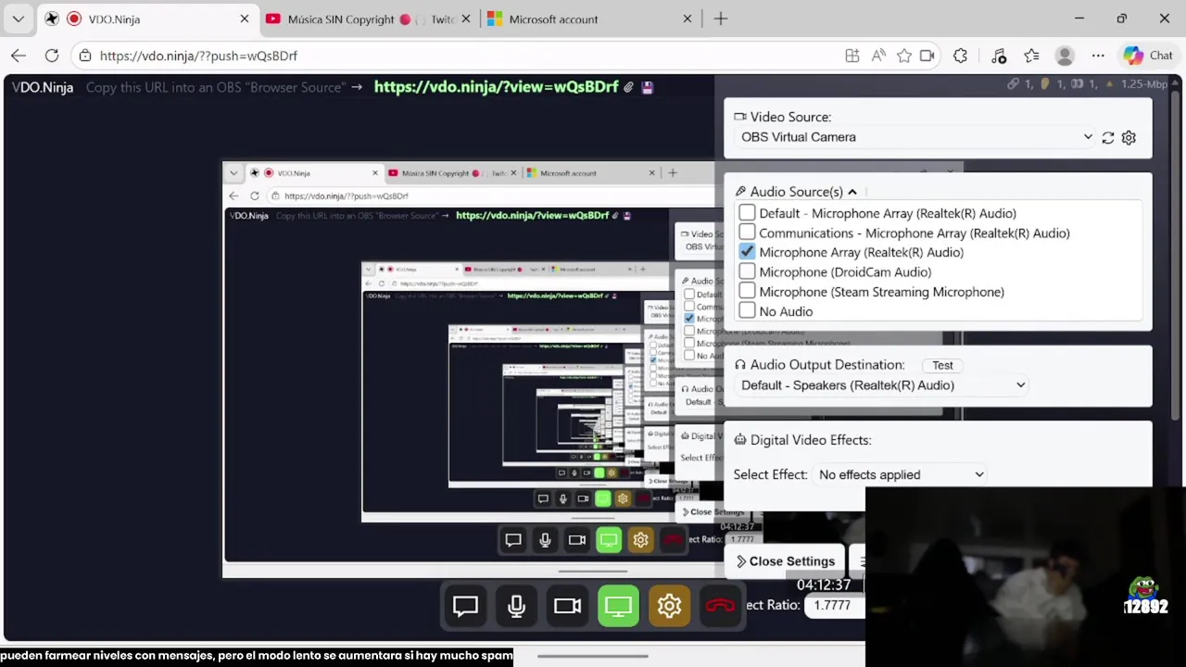Viewport: 1186px width, 667px height.
Task: Open video source advanced gear settings
Action: [1129, 137]
